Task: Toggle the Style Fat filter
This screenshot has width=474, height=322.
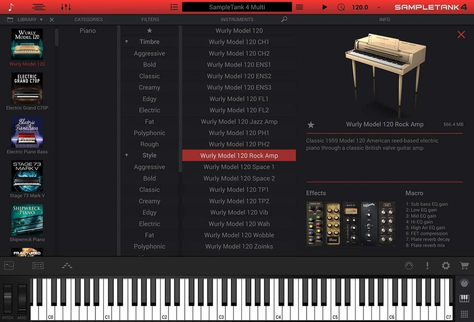Action: [x=149, y=235]
